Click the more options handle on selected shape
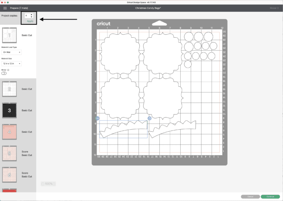 pyautogui.click(x=97, y=118)
